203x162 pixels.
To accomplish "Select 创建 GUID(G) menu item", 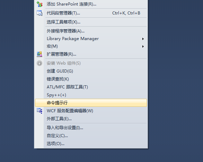I will tap(91, 71).
